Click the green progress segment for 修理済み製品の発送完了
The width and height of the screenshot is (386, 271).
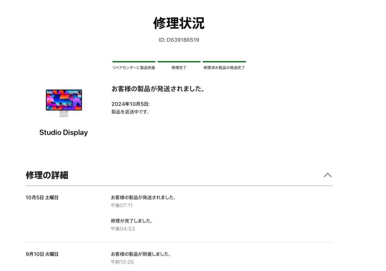point(224,61)
